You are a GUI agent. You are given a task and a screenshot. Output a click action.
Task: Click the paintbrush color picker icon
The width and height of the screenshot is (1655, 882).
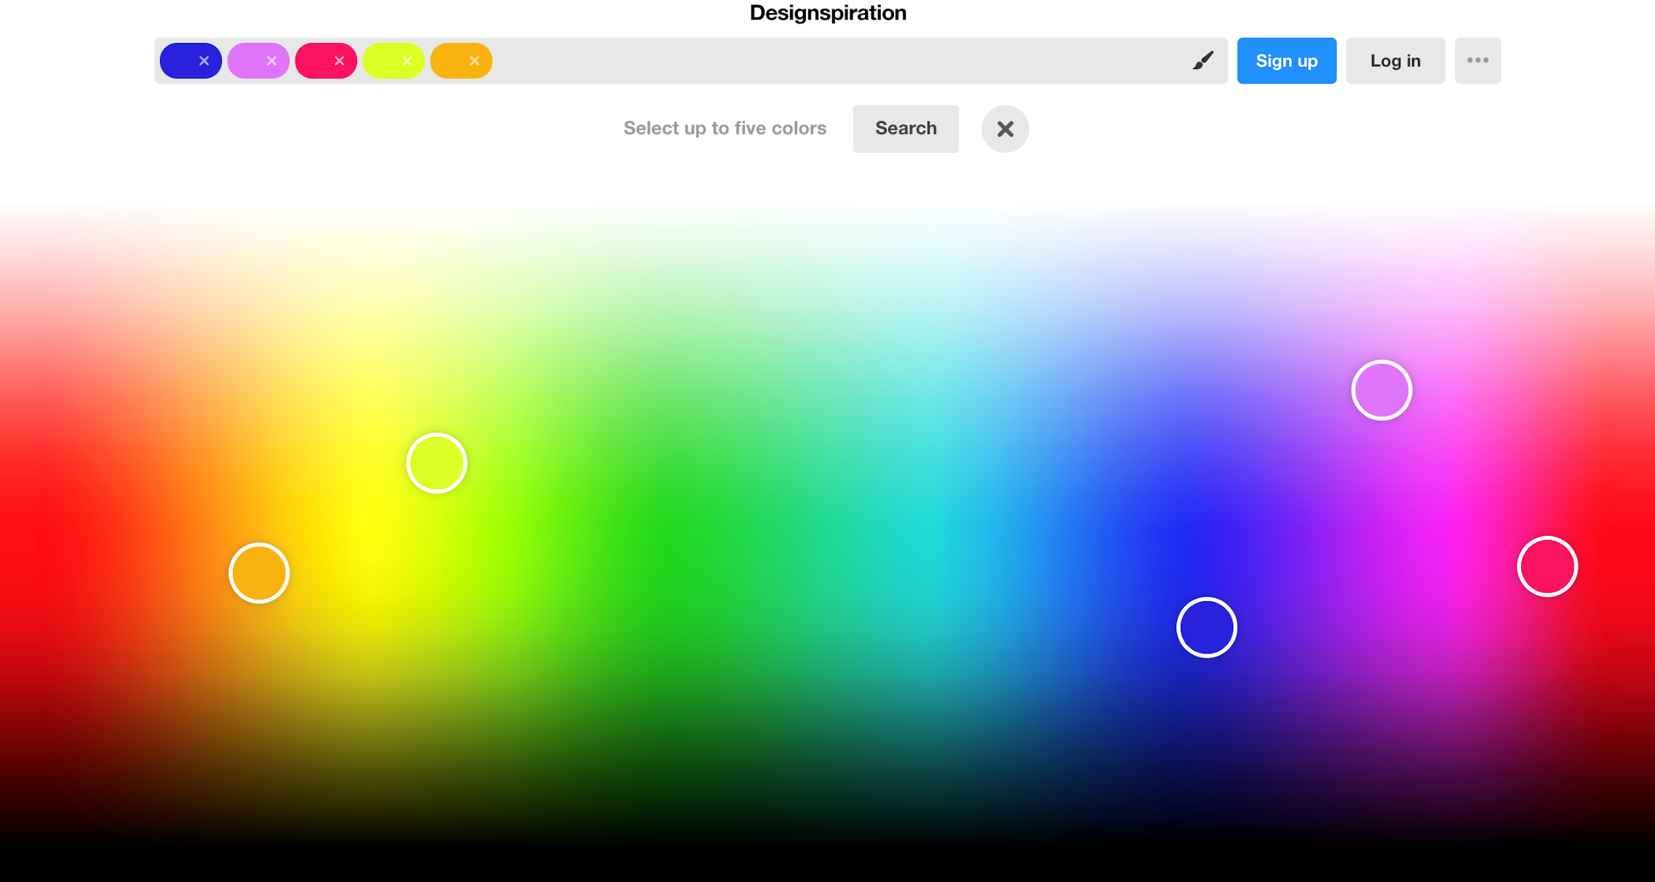1203,60
